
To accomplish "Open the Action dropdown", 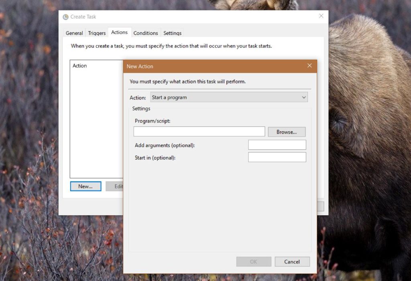I will click(229, 97).
